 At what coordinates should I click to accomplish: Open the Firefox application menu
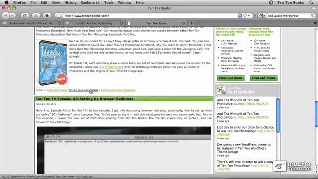19,2
